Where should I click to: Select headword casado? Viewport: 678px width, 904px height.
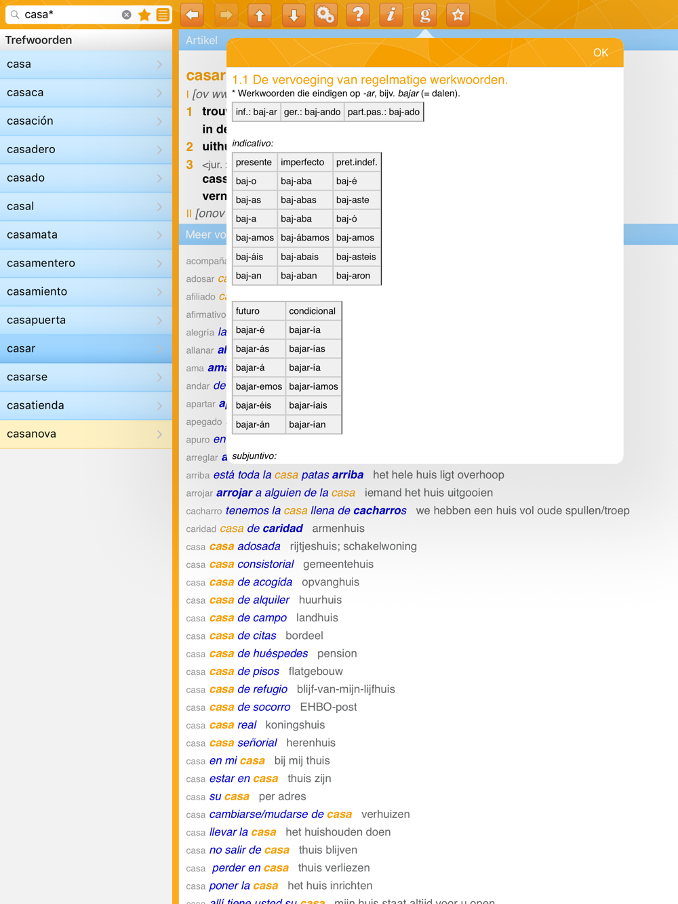tap(86, 178)
